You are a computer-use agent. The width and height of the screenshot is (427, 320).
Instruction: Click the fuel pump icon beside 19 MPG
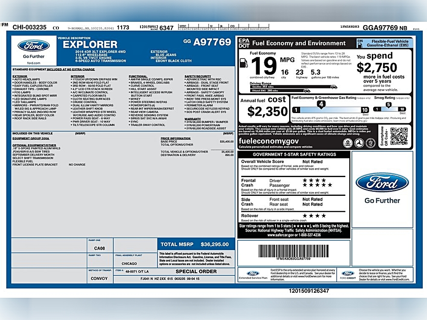click(x=243, y=63)
